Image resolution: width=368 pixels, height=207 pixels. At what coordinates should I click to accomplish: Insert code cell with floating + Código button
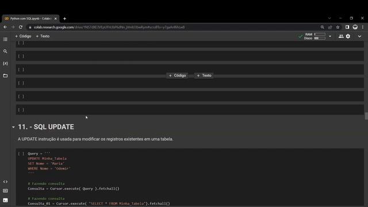click(177, 75)
